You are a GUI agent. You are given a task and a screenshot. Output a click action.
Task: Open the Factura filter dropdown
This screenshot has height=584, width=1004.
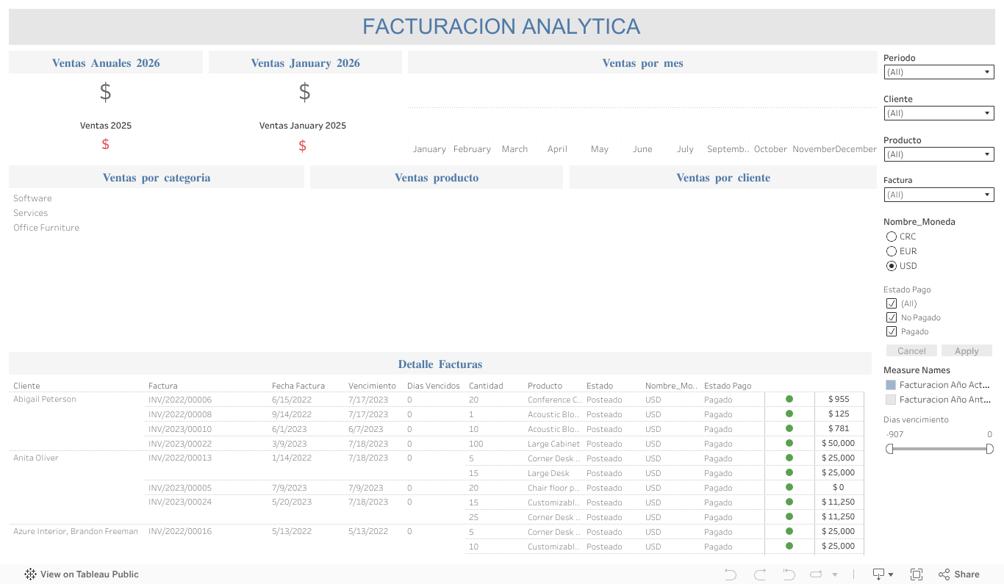tap(939, 195)
